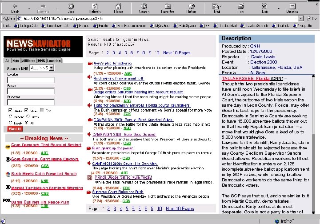320x224 pixels.
Task: Click camera icon beside Supreme Court Rules for Bush
Action: click(89, 192)
